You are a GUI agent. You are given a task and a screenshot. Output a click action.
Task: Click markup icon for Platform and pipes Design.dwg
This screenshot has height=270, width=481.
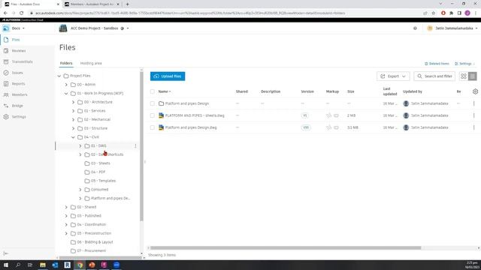328,127
